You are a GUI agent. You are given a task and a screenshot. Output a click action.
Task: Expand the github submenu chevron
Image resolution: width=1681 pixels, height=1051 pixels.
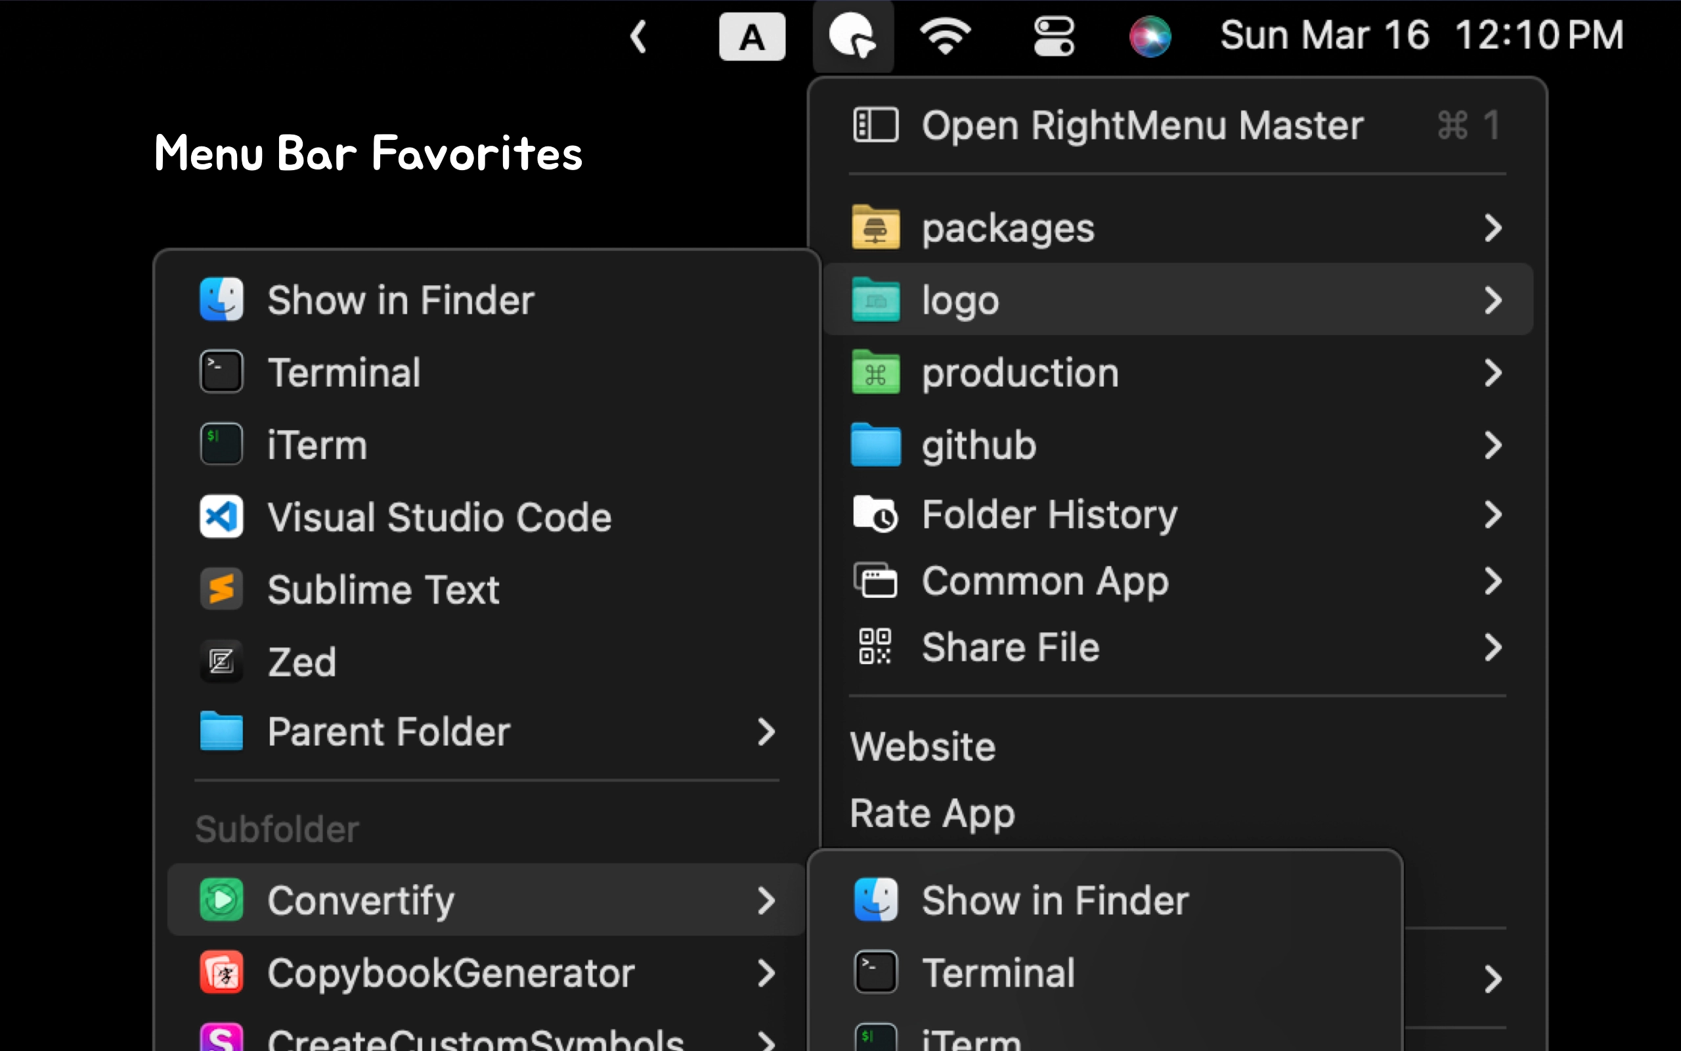(1493, 445)
